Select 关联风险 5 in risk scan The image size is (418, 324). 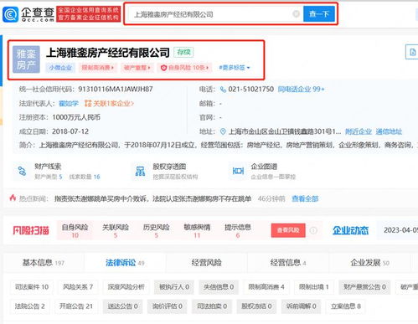click(116, 230)
